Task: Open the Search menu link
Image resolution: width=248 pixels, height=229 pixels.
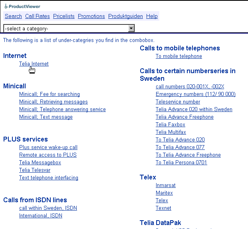Action: [x=13, y=16]
